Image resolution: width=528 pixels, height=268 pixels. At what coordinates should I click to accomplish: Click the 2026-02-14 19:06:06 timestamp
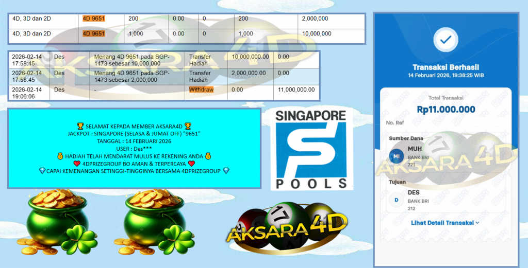tap(27, 93)
